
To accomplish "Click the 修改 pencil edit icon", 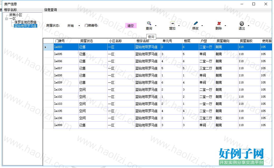I will tap(196, 23).
